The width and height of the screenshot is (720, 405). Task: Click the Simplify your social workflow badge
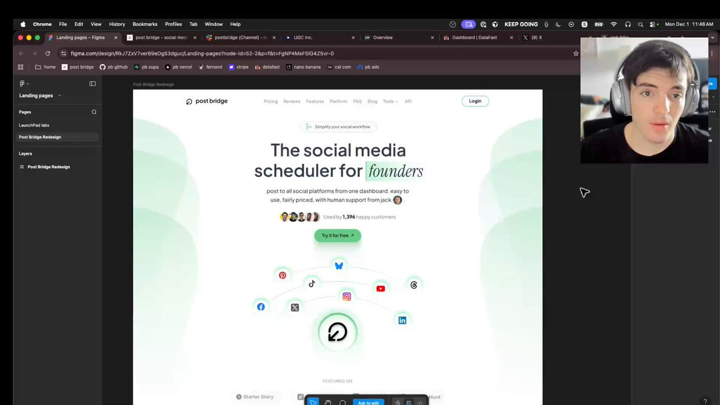[x=338, y=127]
